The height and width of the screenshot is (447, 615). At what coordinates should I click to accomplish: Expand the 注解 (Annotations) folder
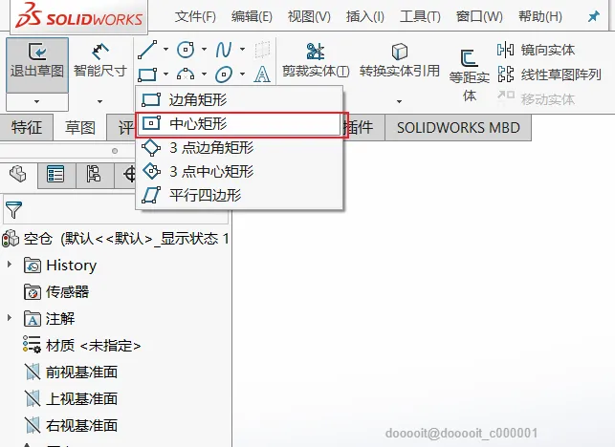pyautogui.click(x=10, y=318)
